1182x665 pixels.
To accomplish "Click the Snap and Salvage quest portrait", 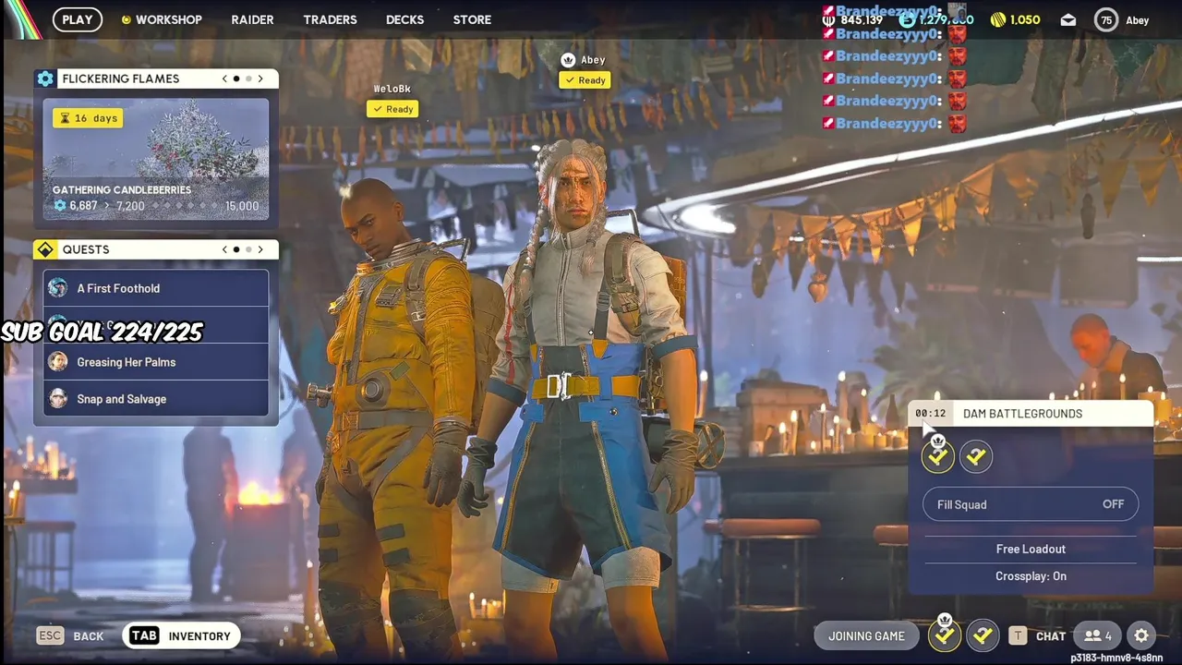I will pos(58,399).
